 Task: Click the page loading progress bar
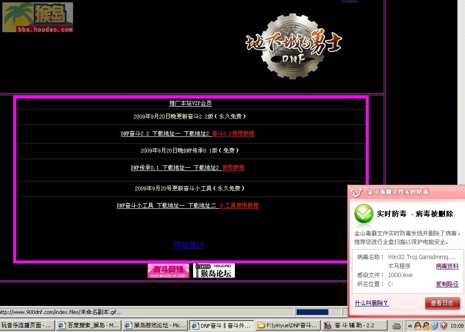318,312
